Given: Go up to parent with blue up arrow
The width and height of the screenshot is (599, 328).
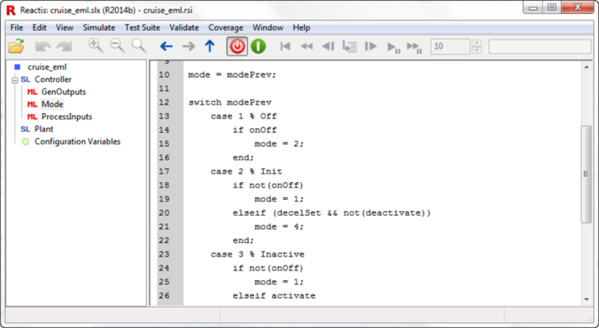Looking at the screenshot, I should point(210,46).
